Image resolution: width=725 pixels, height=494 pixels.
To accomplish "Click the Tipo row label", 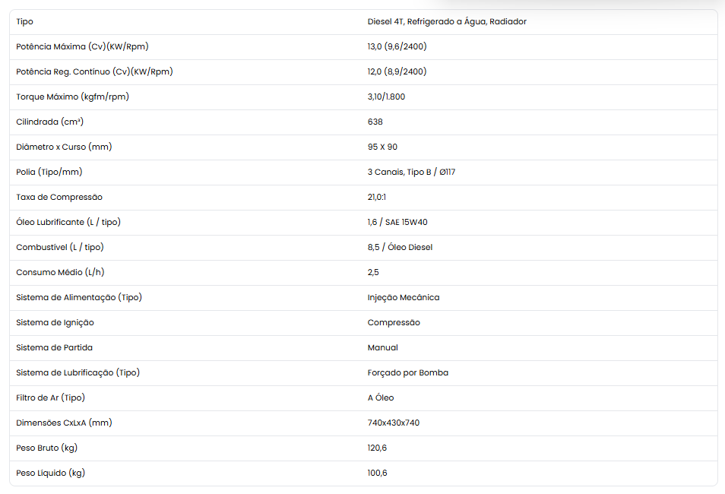I will [x=24, y=22].
